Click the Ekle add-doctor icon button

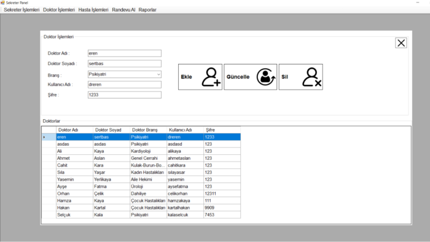click(200, 77)
